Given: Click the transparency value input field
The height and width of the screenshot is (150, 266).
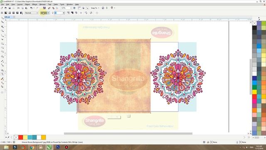Looking at the screenshot, I should click(59, 13).
